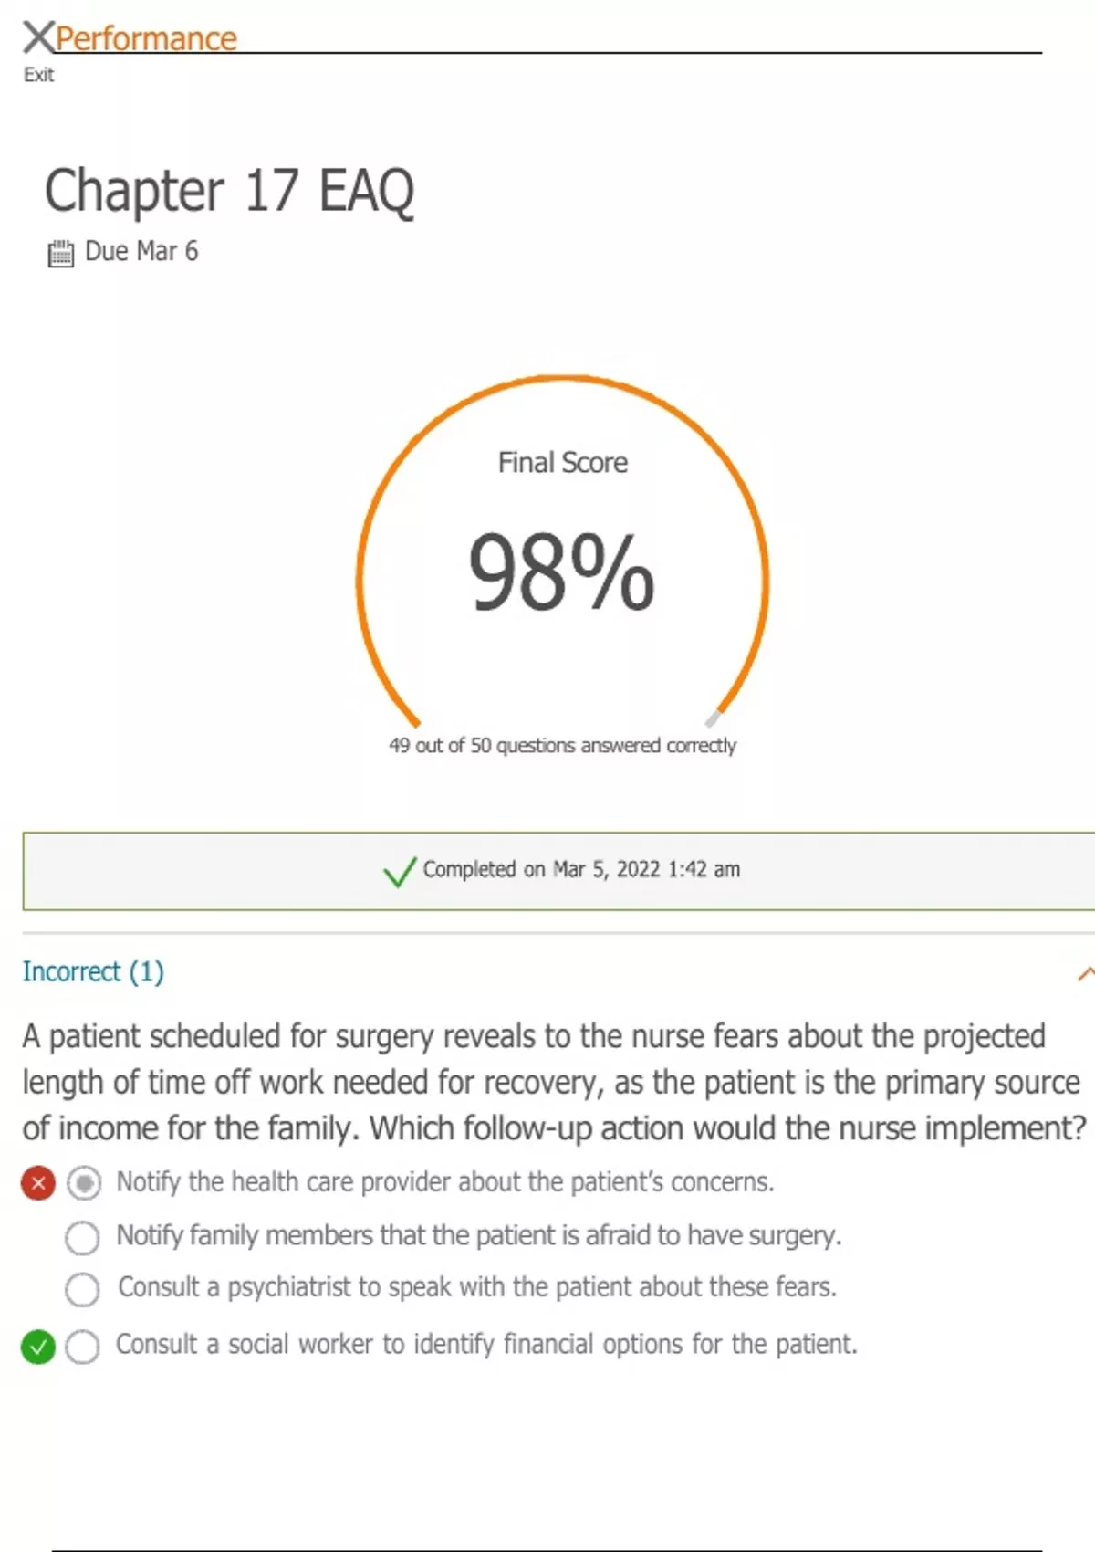Click the 49 out of 50 questions text
Viewport: 1095px width, 1552px height.
(562, 746)
